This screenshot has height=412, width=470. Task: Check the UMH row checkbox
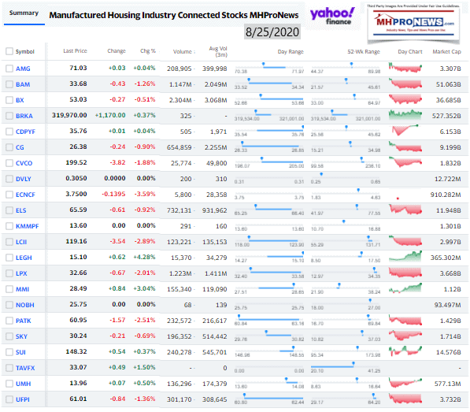(x=9, y=384)
